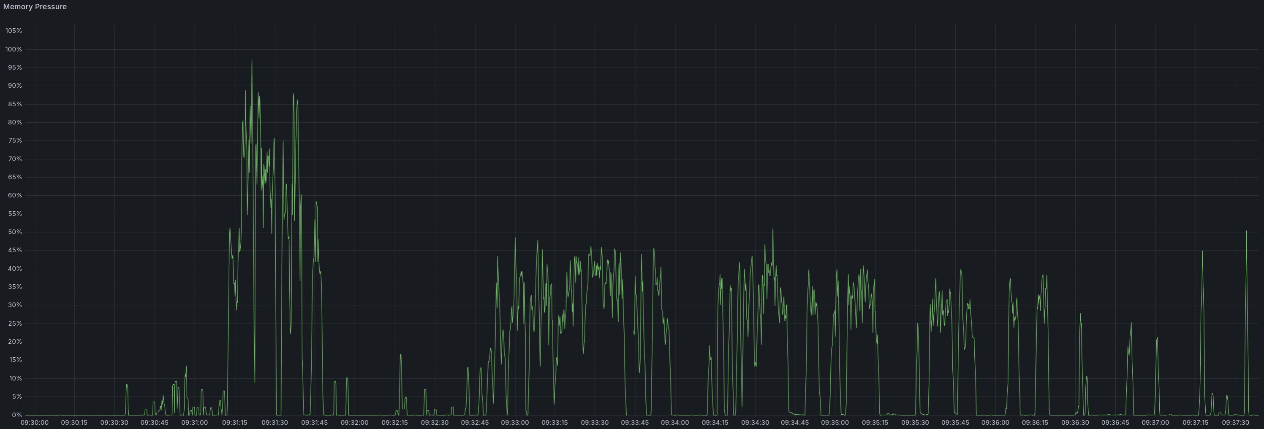The image size is (1264, 429).
Task: Click the small 8% spike after 09:30:30
Action: [x=127, y=385]
